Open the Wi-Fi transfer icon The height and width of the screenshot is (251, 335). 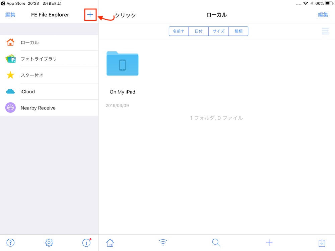[163, 243]
